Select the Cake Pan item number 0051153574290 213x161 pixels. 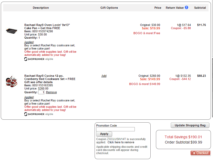tap(43, 31)
